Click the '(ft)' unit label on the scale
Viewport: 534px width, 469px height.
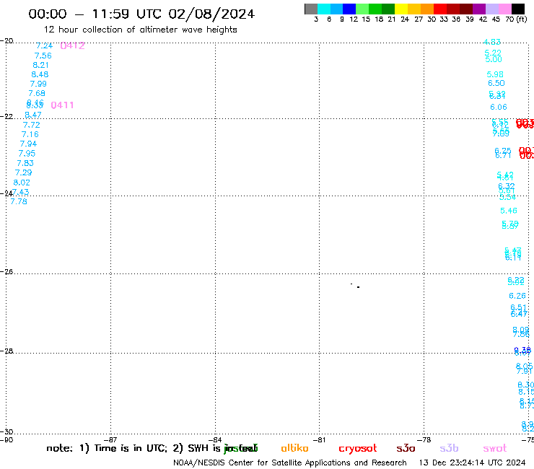[522, 19]
